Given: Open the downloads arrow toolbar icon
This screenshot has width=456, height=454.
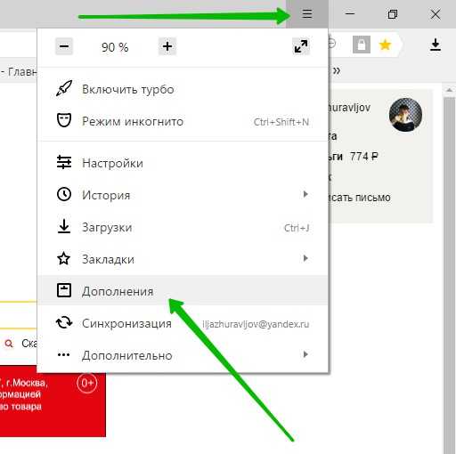Looking at the screenshot, I should [x=436, y=45].
